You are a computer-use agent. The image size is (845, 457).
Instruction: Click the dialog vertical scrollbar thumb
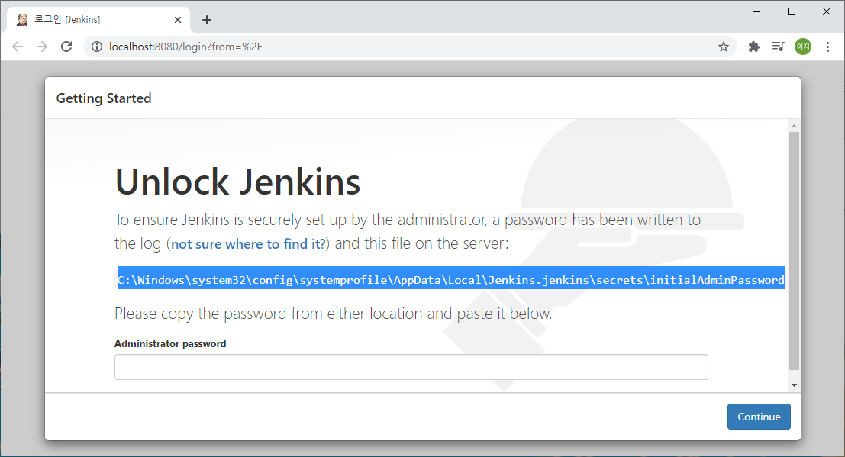(794, 250)
